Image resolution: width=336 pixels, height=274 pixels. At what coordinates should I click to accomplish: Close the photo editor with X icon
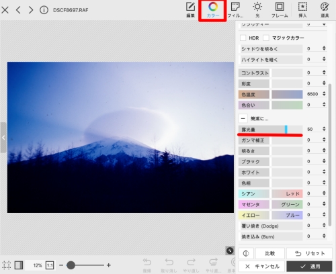tap(5, 10)
